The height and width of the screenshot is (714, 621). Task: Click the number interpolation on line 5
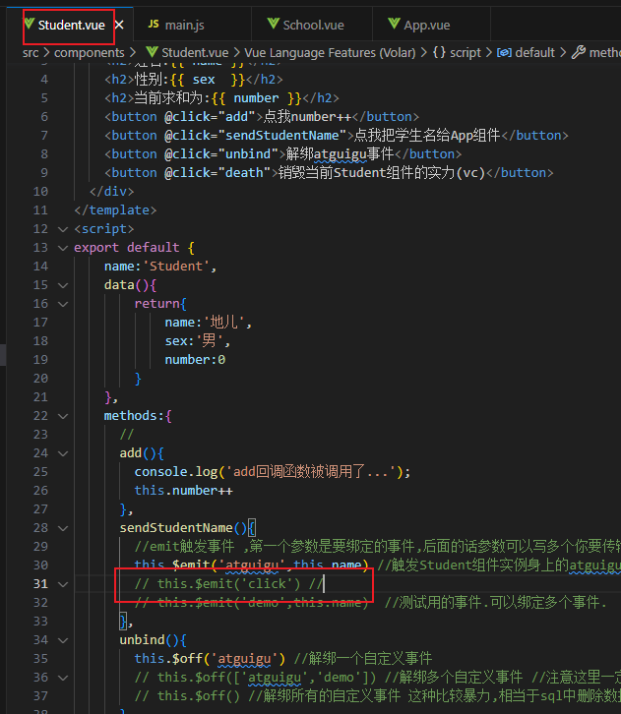click(x=256, y=98)
